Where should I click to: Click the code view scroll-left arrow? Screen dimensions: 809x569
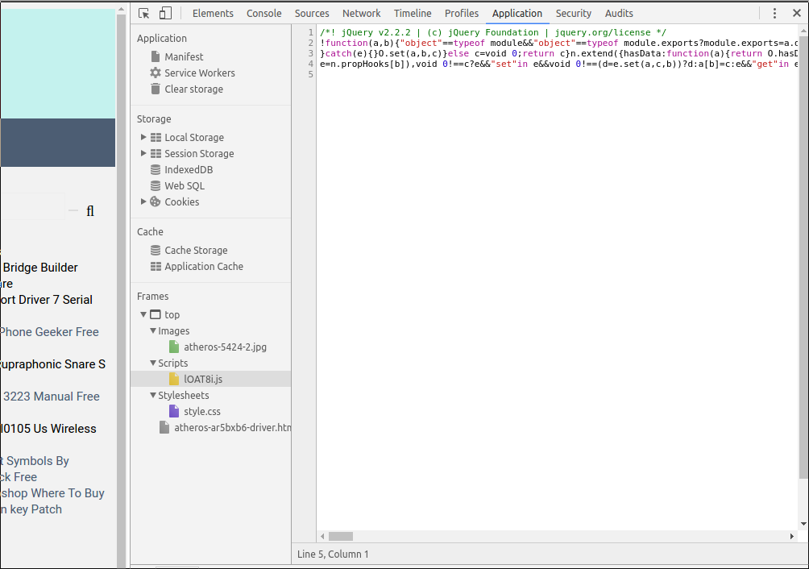[322, 537]
